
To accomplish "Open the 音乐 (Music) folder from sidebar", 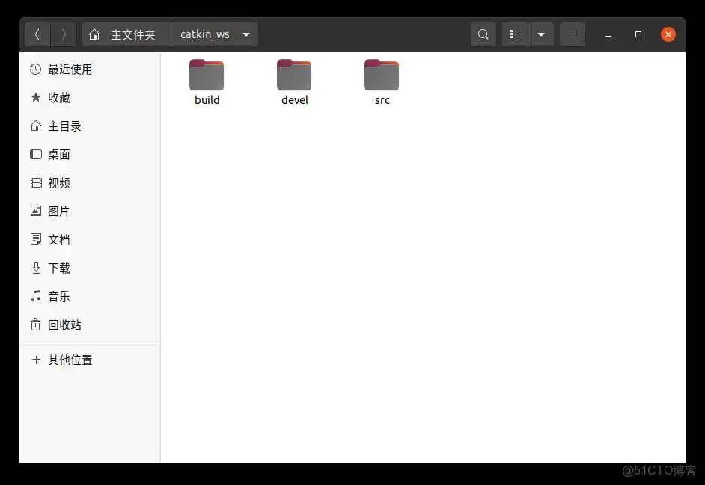I will click(x=59, y=296).
